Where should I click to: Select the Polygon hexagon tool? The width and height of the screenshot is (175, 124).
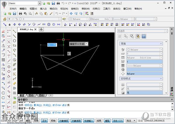coord(15,41)
